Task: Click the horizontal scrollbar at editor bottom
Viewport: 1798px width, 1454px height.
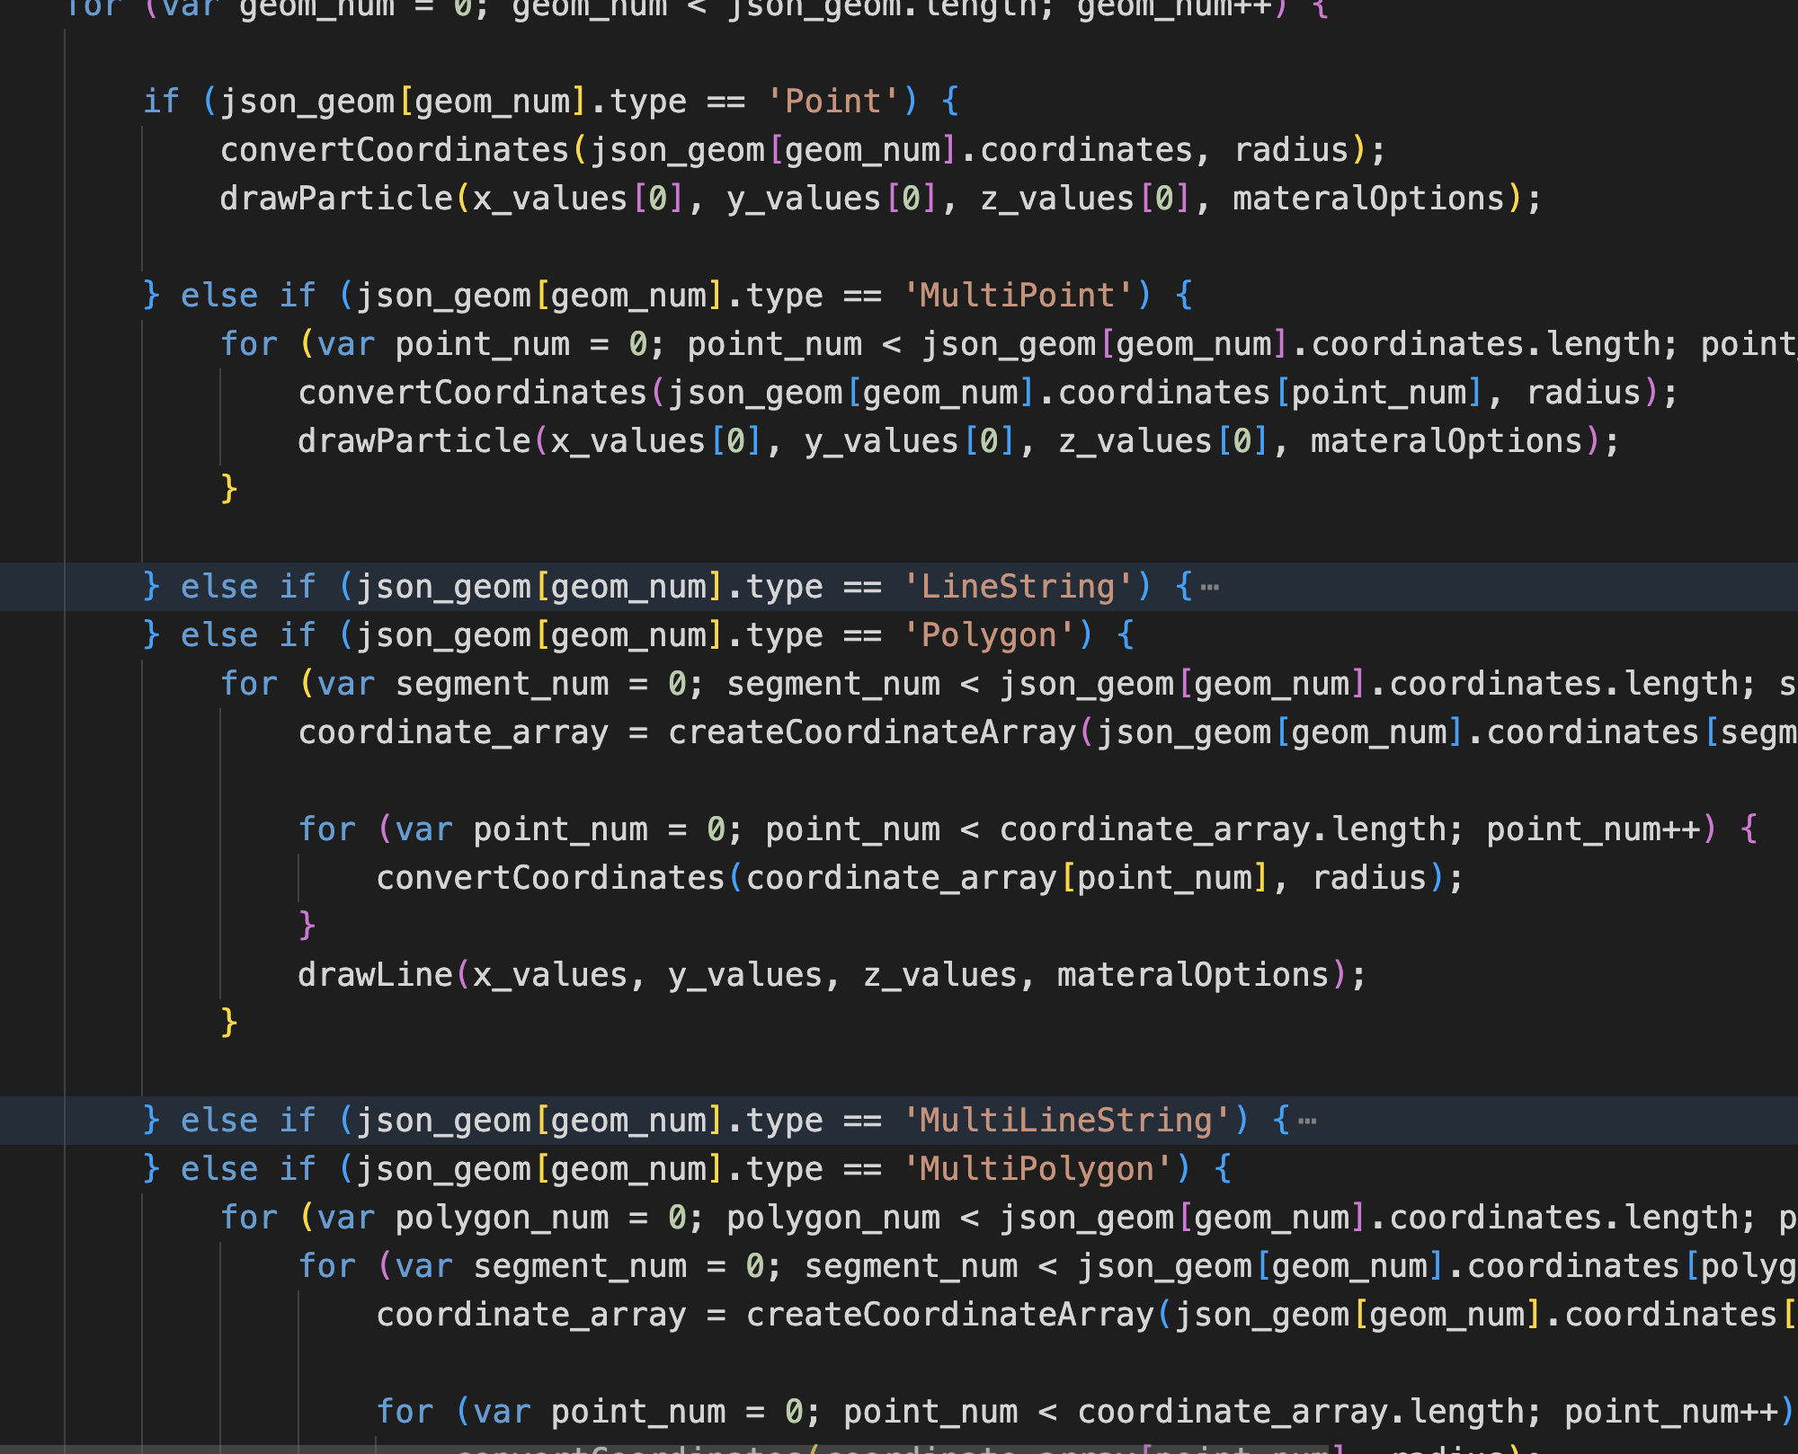Action: [x=665, y=1449]
